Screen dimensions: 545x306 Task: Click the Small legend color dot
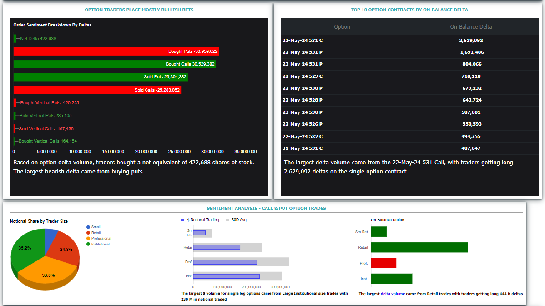[88, 227]
